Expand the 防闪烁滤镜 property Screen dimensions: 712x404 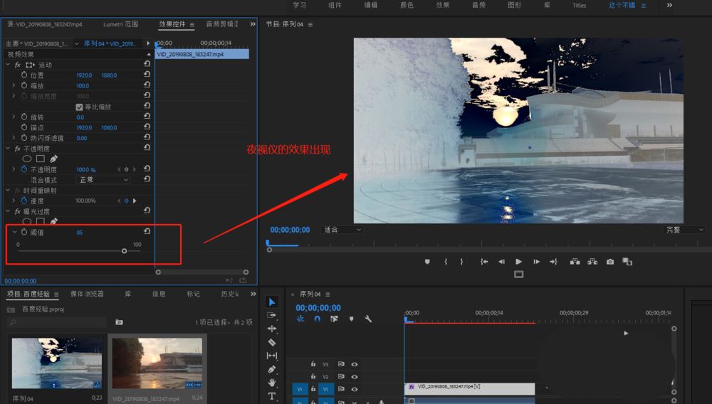14,137
